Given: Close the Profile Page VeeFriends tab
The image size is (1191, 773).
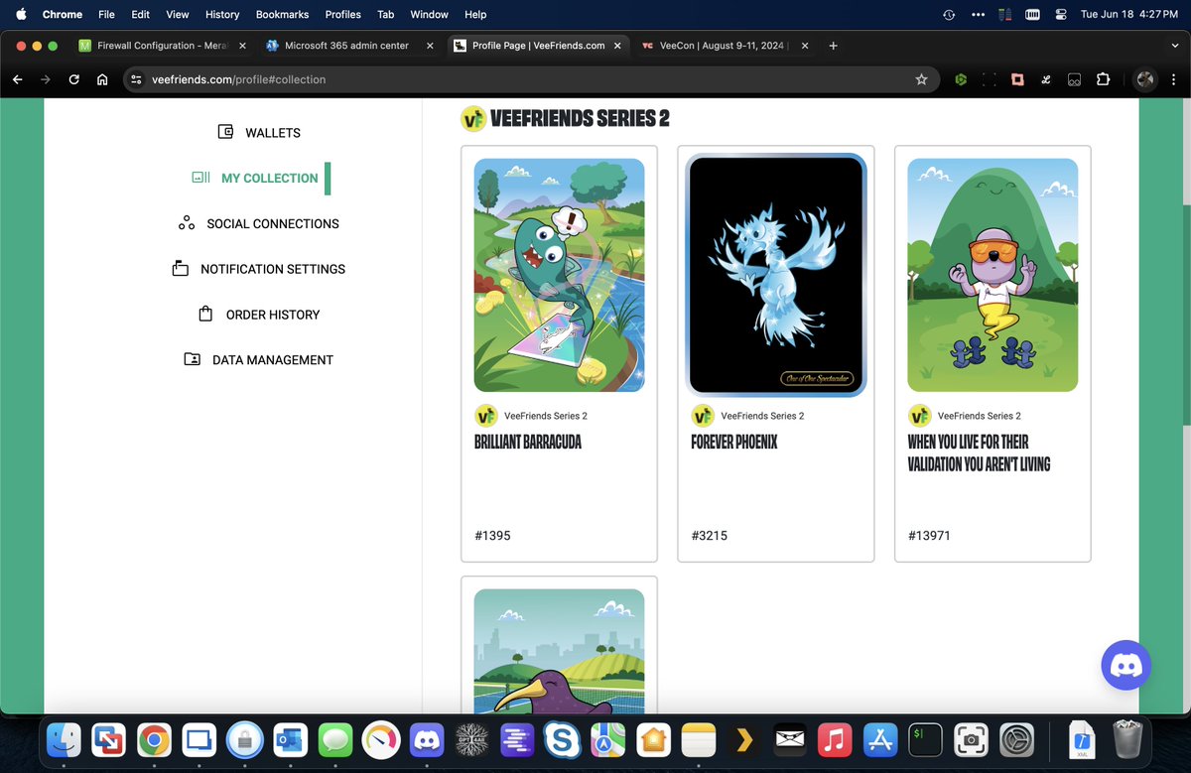Looking at the screenshot, I should tap(617, 46).
